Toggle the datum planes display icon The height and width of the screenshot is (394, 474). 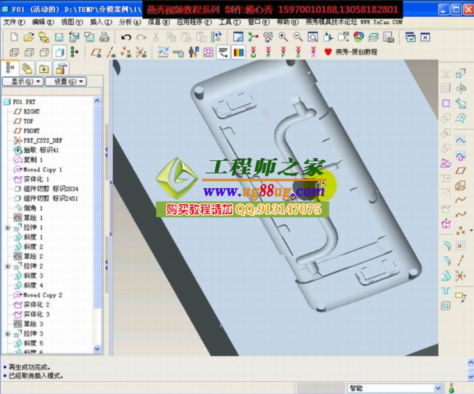[x=95, y=53]
